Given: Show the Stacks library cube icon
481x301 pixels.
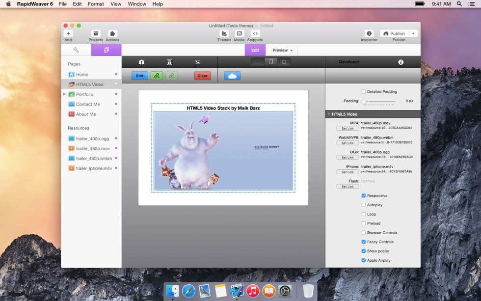Looking at the screenshot, I should coord(141,62).
